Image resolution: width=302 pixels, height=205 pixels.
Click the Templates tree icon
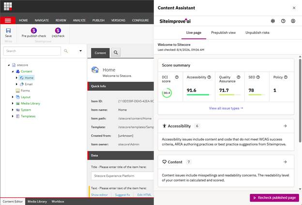click(18, 116)
